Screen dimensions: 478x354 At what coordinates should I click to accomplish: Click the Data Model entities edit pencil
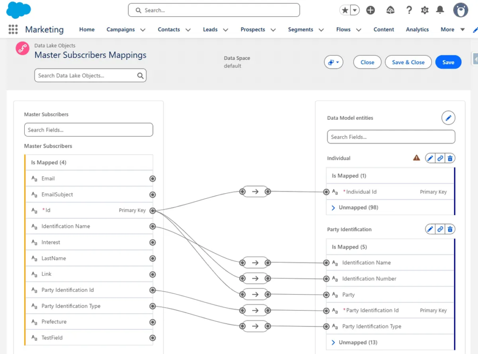click(448, 118)
